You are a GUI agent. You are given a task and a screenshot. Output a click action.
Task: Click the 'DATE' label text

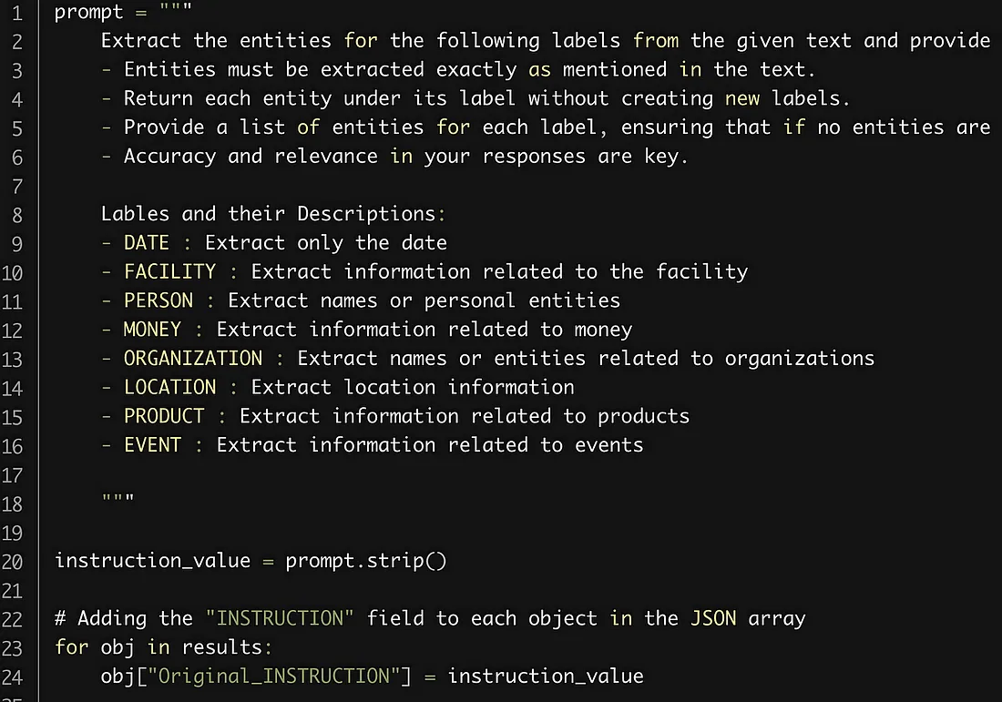click(x=147, y=243)
